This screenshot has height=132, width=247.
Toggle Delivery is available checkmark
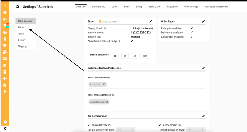tap(192, 33)
